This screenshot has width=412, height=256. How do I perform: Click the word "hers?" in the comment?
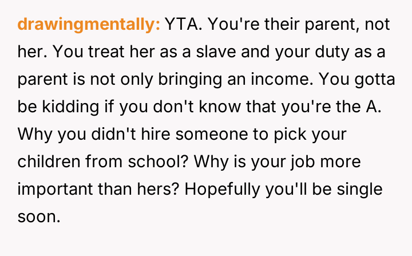click(x=188, y=189)
